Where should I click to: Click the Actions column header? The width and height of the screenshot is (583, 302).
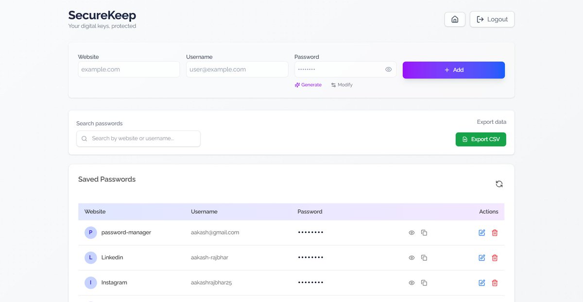[489, 212]
